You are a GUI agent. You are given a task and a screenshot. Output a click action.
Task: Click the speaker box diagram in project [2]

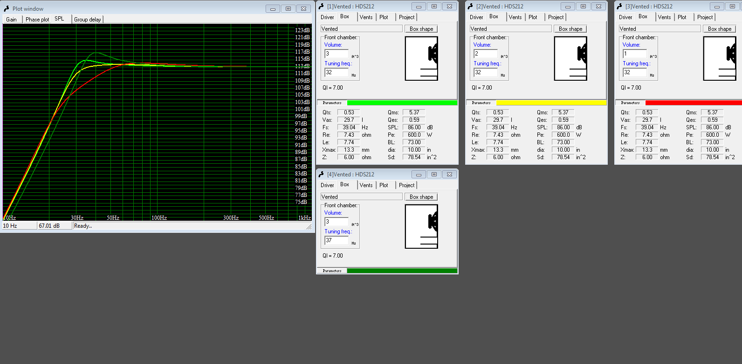click(570, 59)
